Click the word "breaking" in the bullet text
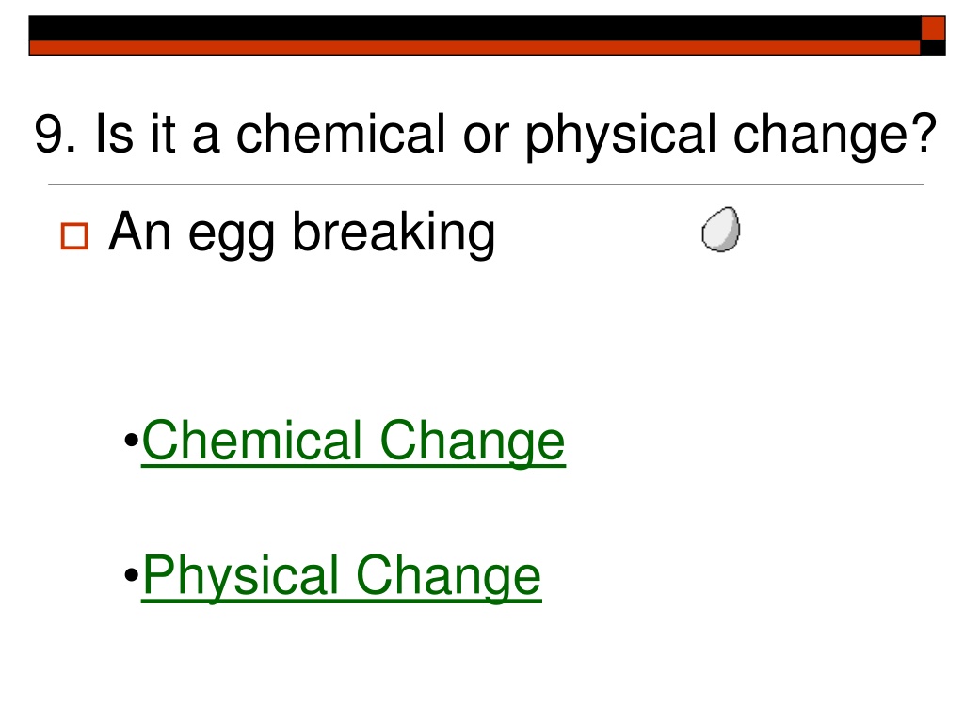Screen dimensions: 964x723 click(x=394, y=233)
